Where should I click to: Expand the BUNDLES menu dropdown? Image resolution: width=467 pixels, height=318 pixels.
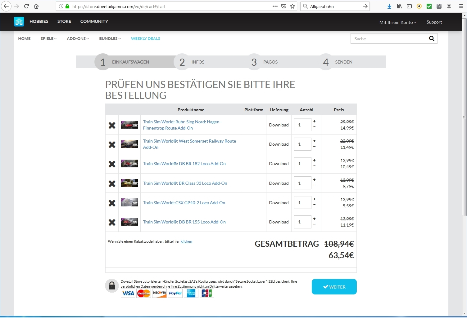(x=110, y=38)
